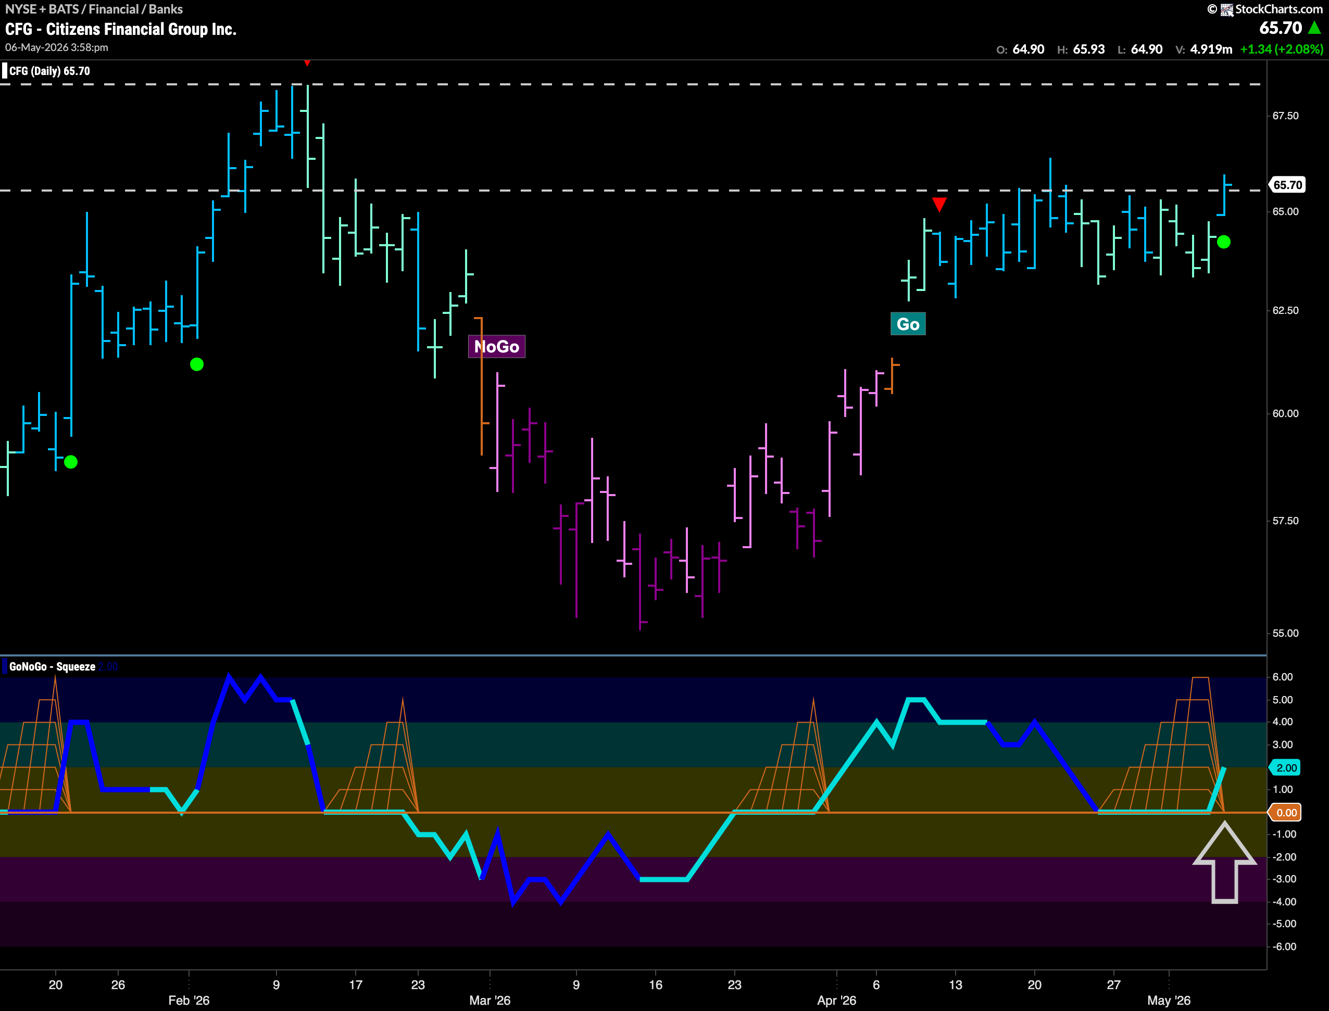Viewport: 1329px width, 1011px height.
Task: Click the green dot marker in May
Action: click(1224, 242)
